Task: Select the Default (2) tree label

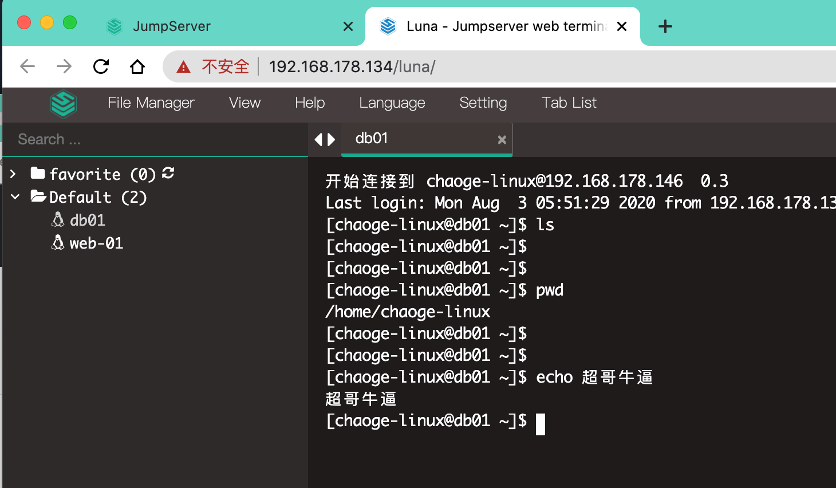Action: coord(98,198)
